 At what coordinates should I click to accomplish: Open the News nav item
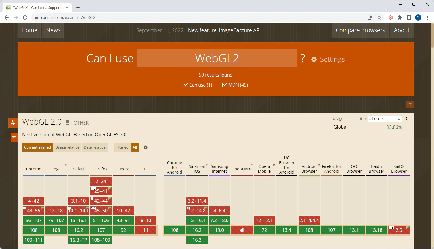(x=53, y=30)
